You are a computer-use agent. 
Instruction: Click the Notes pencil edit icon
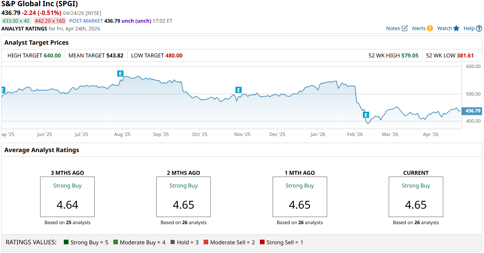point(405,28)
